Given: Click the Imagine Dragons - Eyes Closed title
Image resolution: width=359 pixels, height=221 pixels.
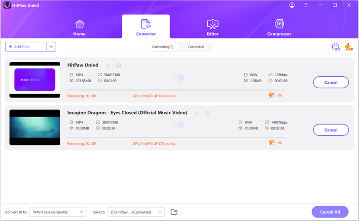Looking at the screenshot, I should coord(127,113).
